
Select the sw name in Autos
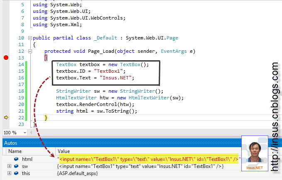pyautogui.click(x=25, y=167)
